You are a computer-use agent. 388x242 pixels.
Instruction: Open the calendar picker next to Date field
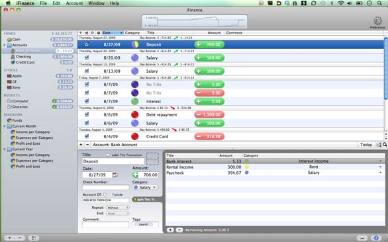point(115,175)
